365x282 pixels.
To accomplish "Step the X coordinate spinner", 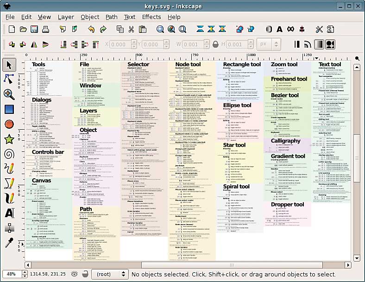I will [134, 44].
